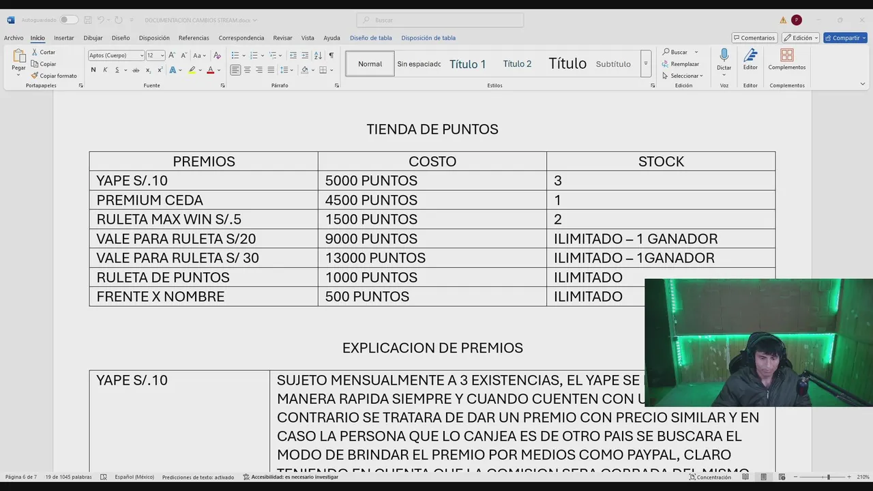Apply superscript formatting
873x491 pixels.
tap(160, 70)
